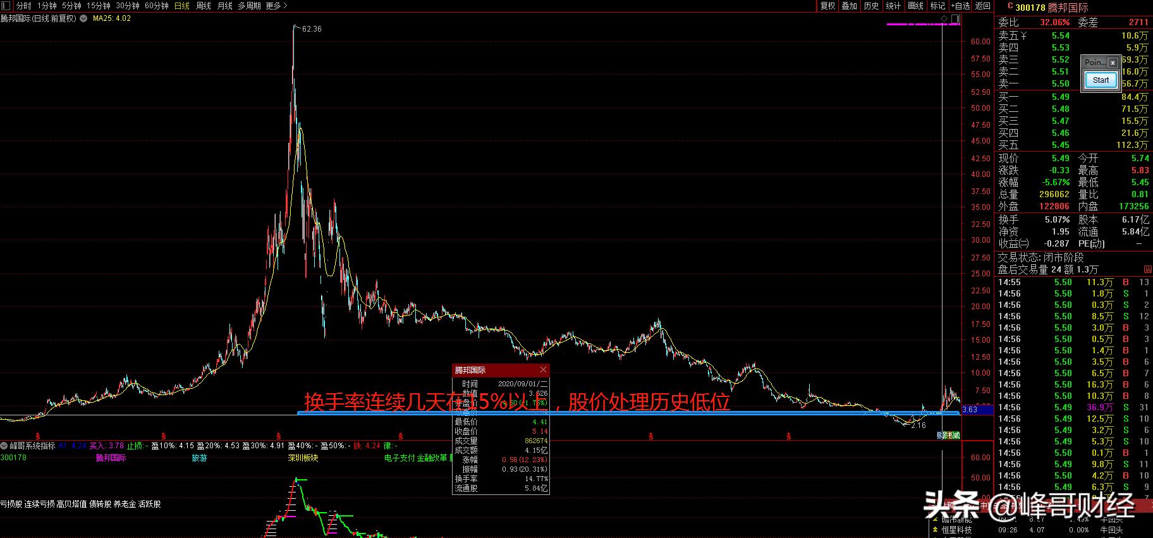Viewport: 1153px width, 538px height.
Task: Select the 30分钟 period tab
Action: click(x=128, y=6)
